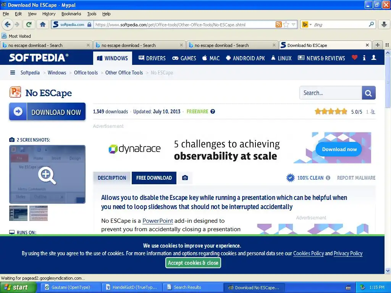391x293 pixels.
Task: Go to the Drivers section
Action: pos(152,58)
